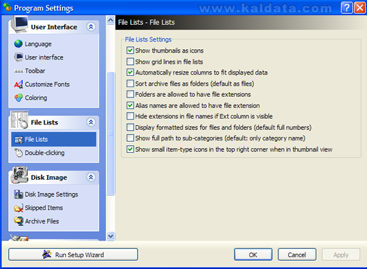The image size is (367, 269).
Task: Click the Skipped Items icon
Action: click(19, 207)
